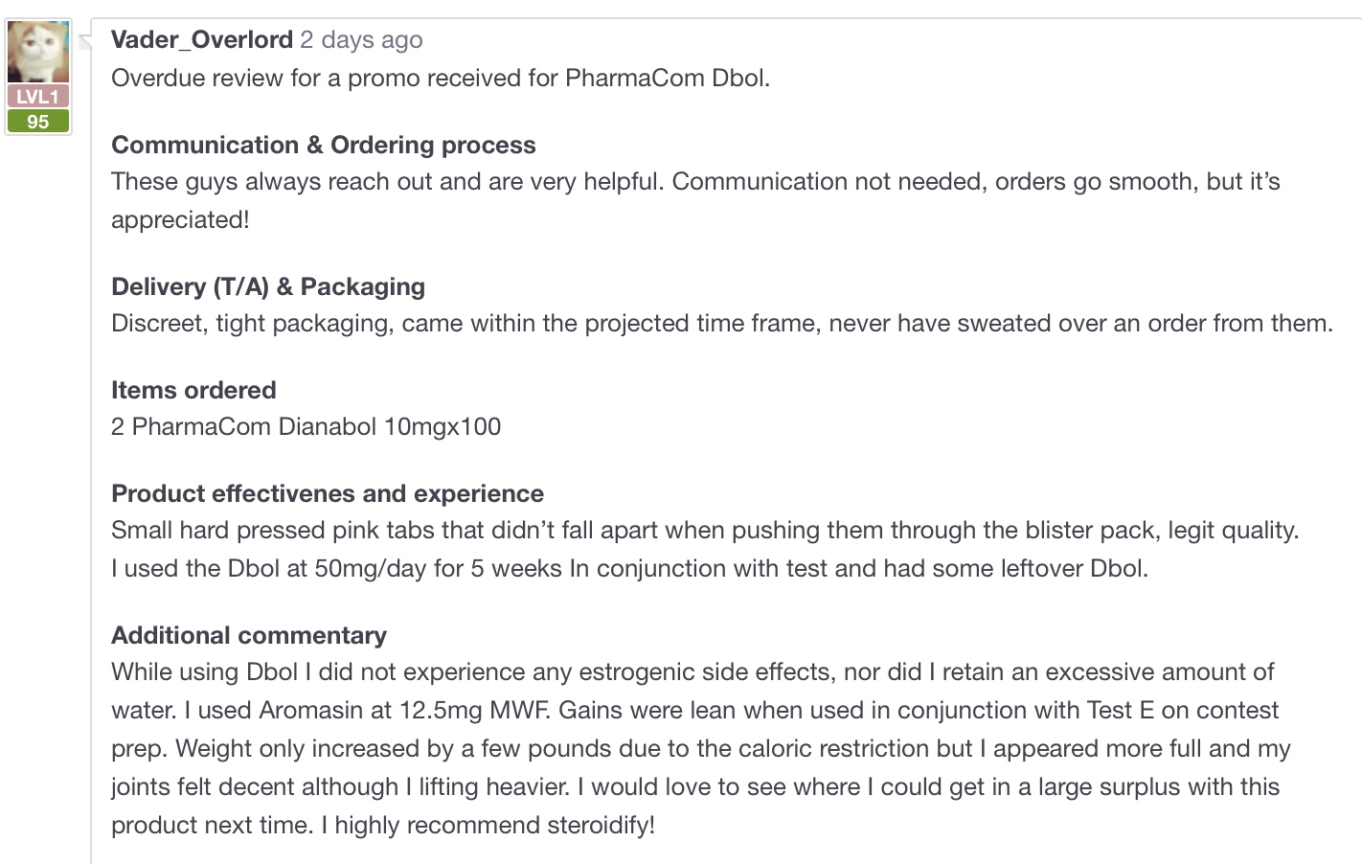Image resolution: width=1362 pixels, height=864 pixels.
Task: Click the '2 PharmaCom Dianabol 10mgx100' text
Action: [306, 426]
